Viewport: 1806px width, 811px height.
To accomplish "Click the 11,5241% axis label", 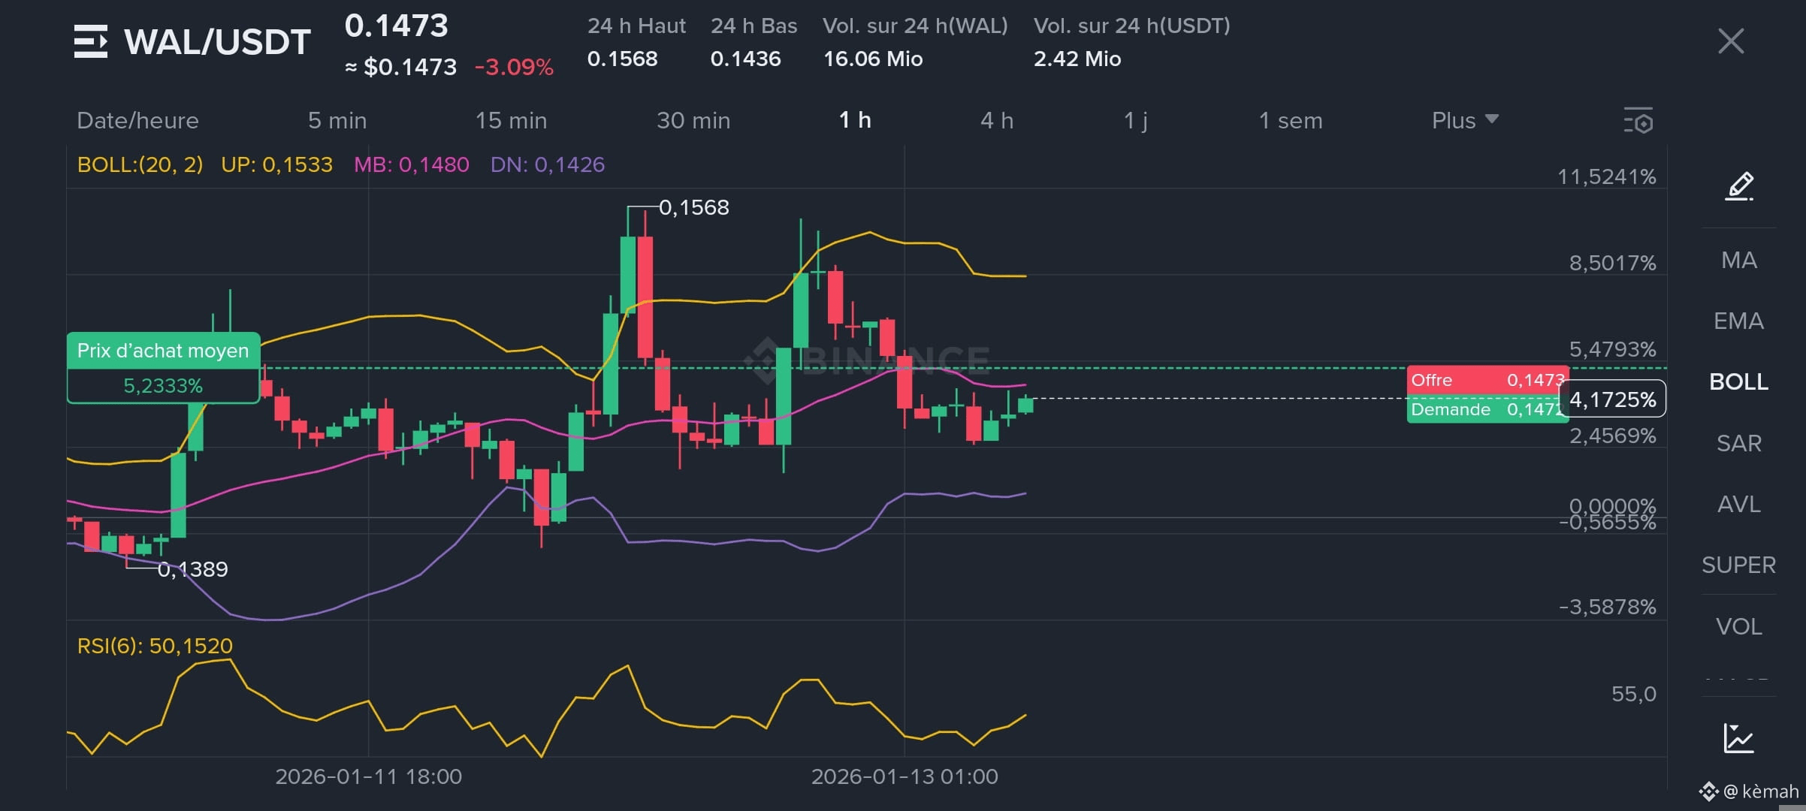I will tap(1606, 176).
